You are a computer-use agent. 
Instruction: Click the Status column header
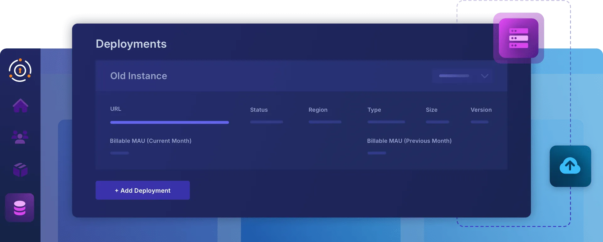coord(259,110)
